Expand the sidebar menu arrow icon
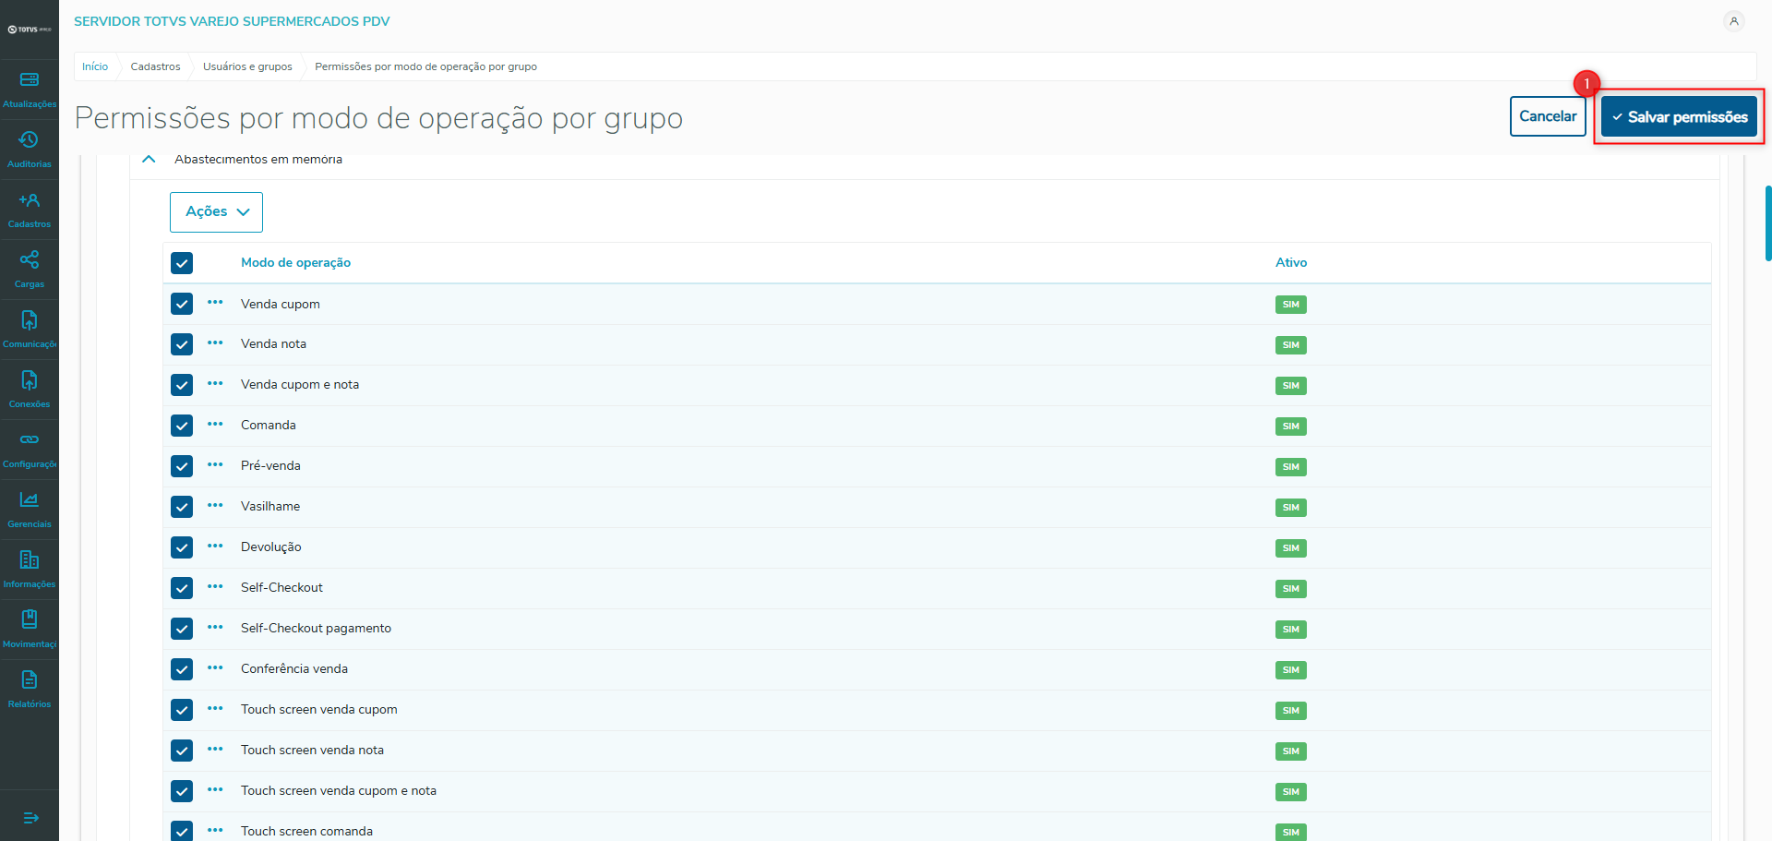Screen dimensions: 1772x841 30,817
